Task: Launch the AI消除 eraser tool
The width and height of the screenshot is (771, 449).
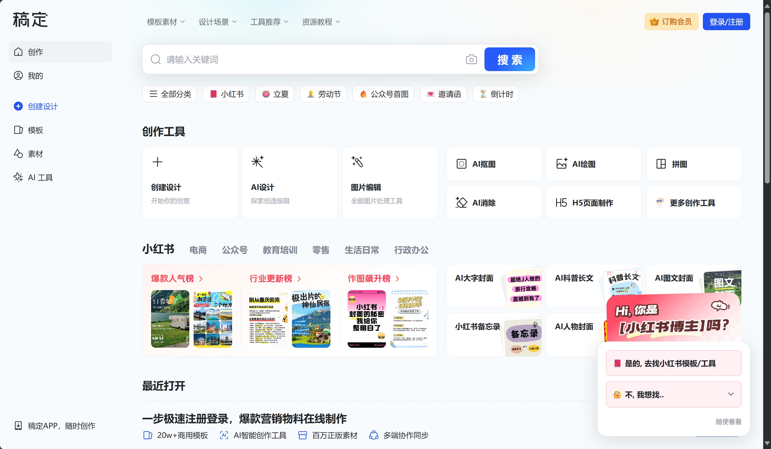Action: coord(494,203)
